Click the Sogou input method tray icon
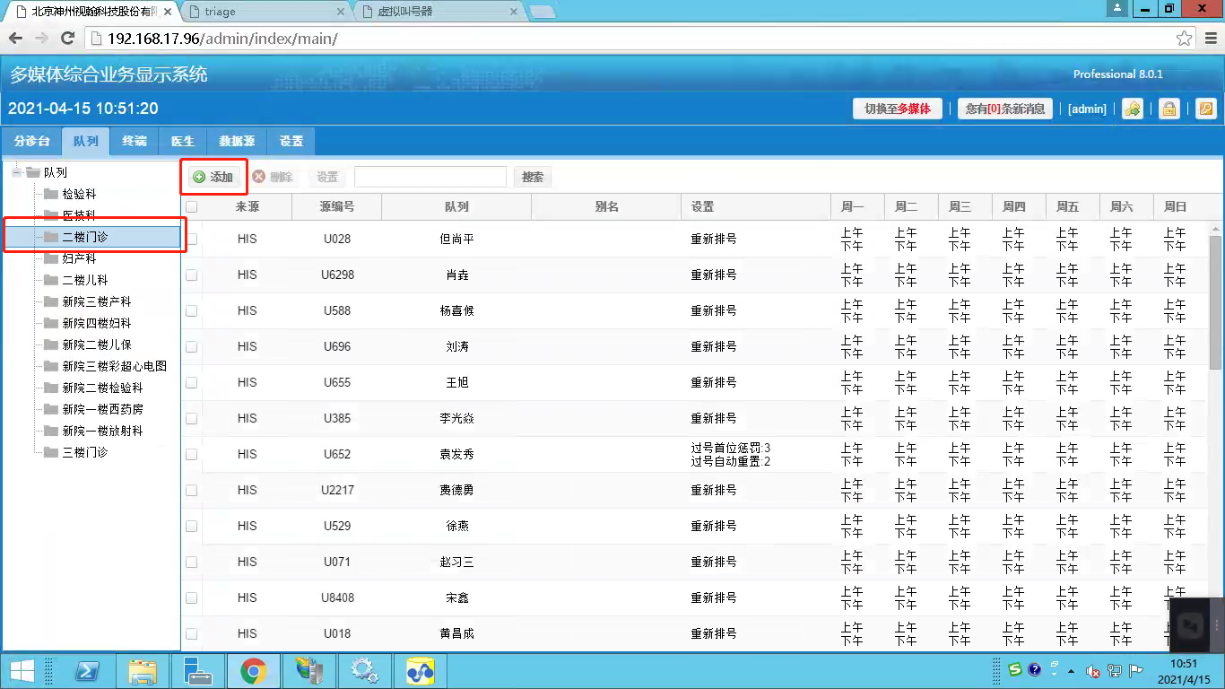Image resolution: width=1225 pixels, height=689 pixels. click(1014, 669)
